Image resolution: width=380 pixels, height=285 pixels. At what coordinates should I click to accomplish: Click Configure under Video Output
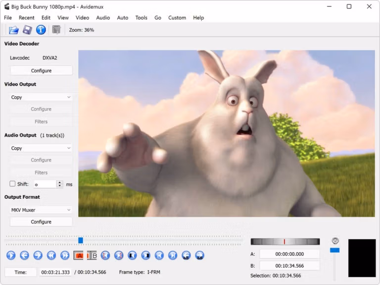point(41,109)
